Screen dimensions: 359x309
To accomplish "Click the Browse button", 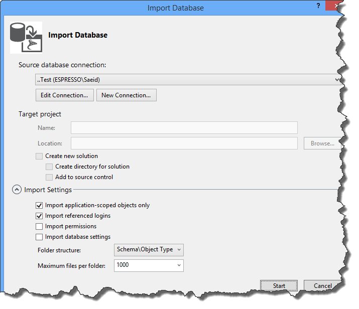I will point(322,143).
